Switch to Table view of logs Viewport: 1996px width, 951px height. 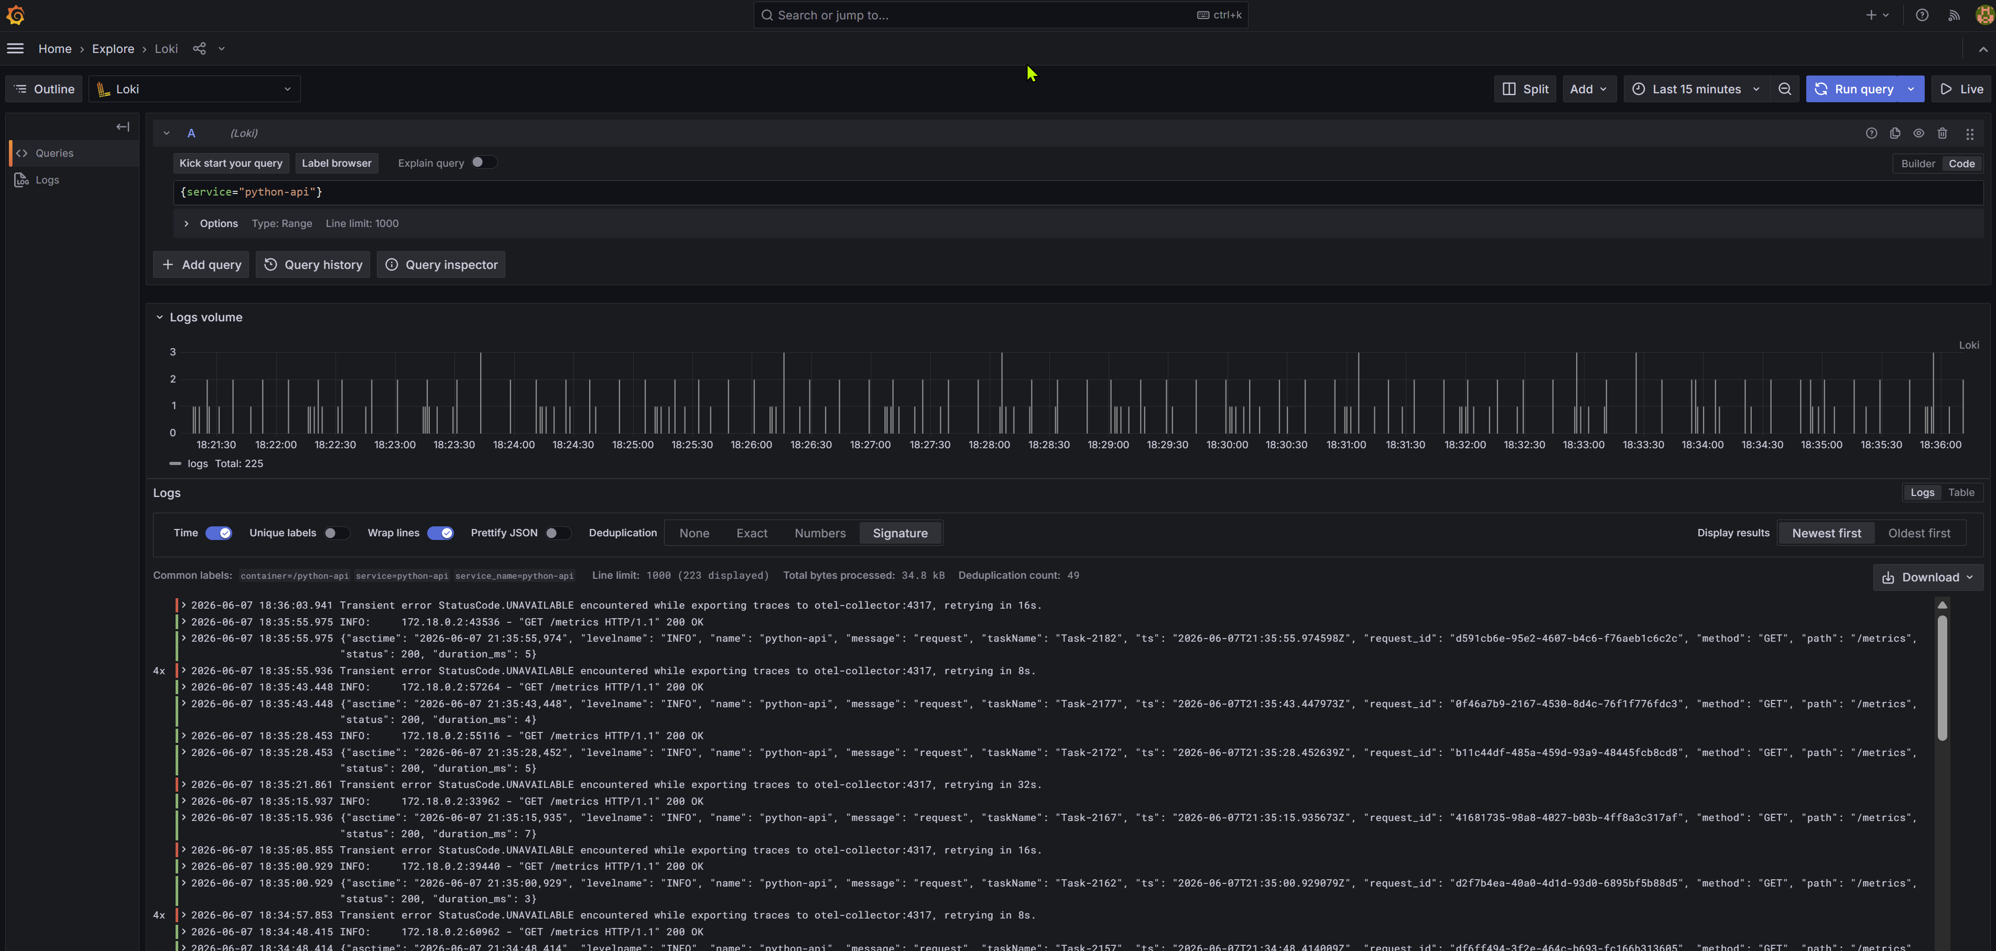tap(1961, 493)
